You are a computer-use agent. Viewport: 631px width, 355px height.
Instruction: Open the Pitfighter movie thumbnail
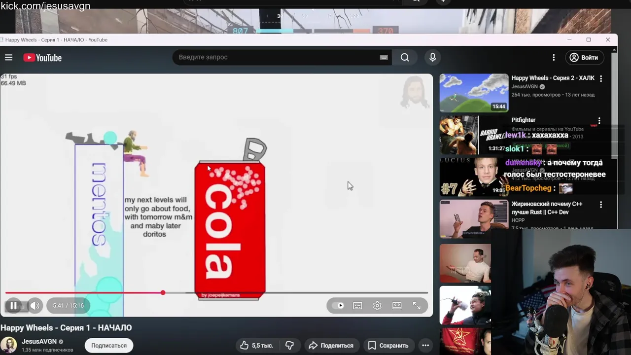[474, 135]
